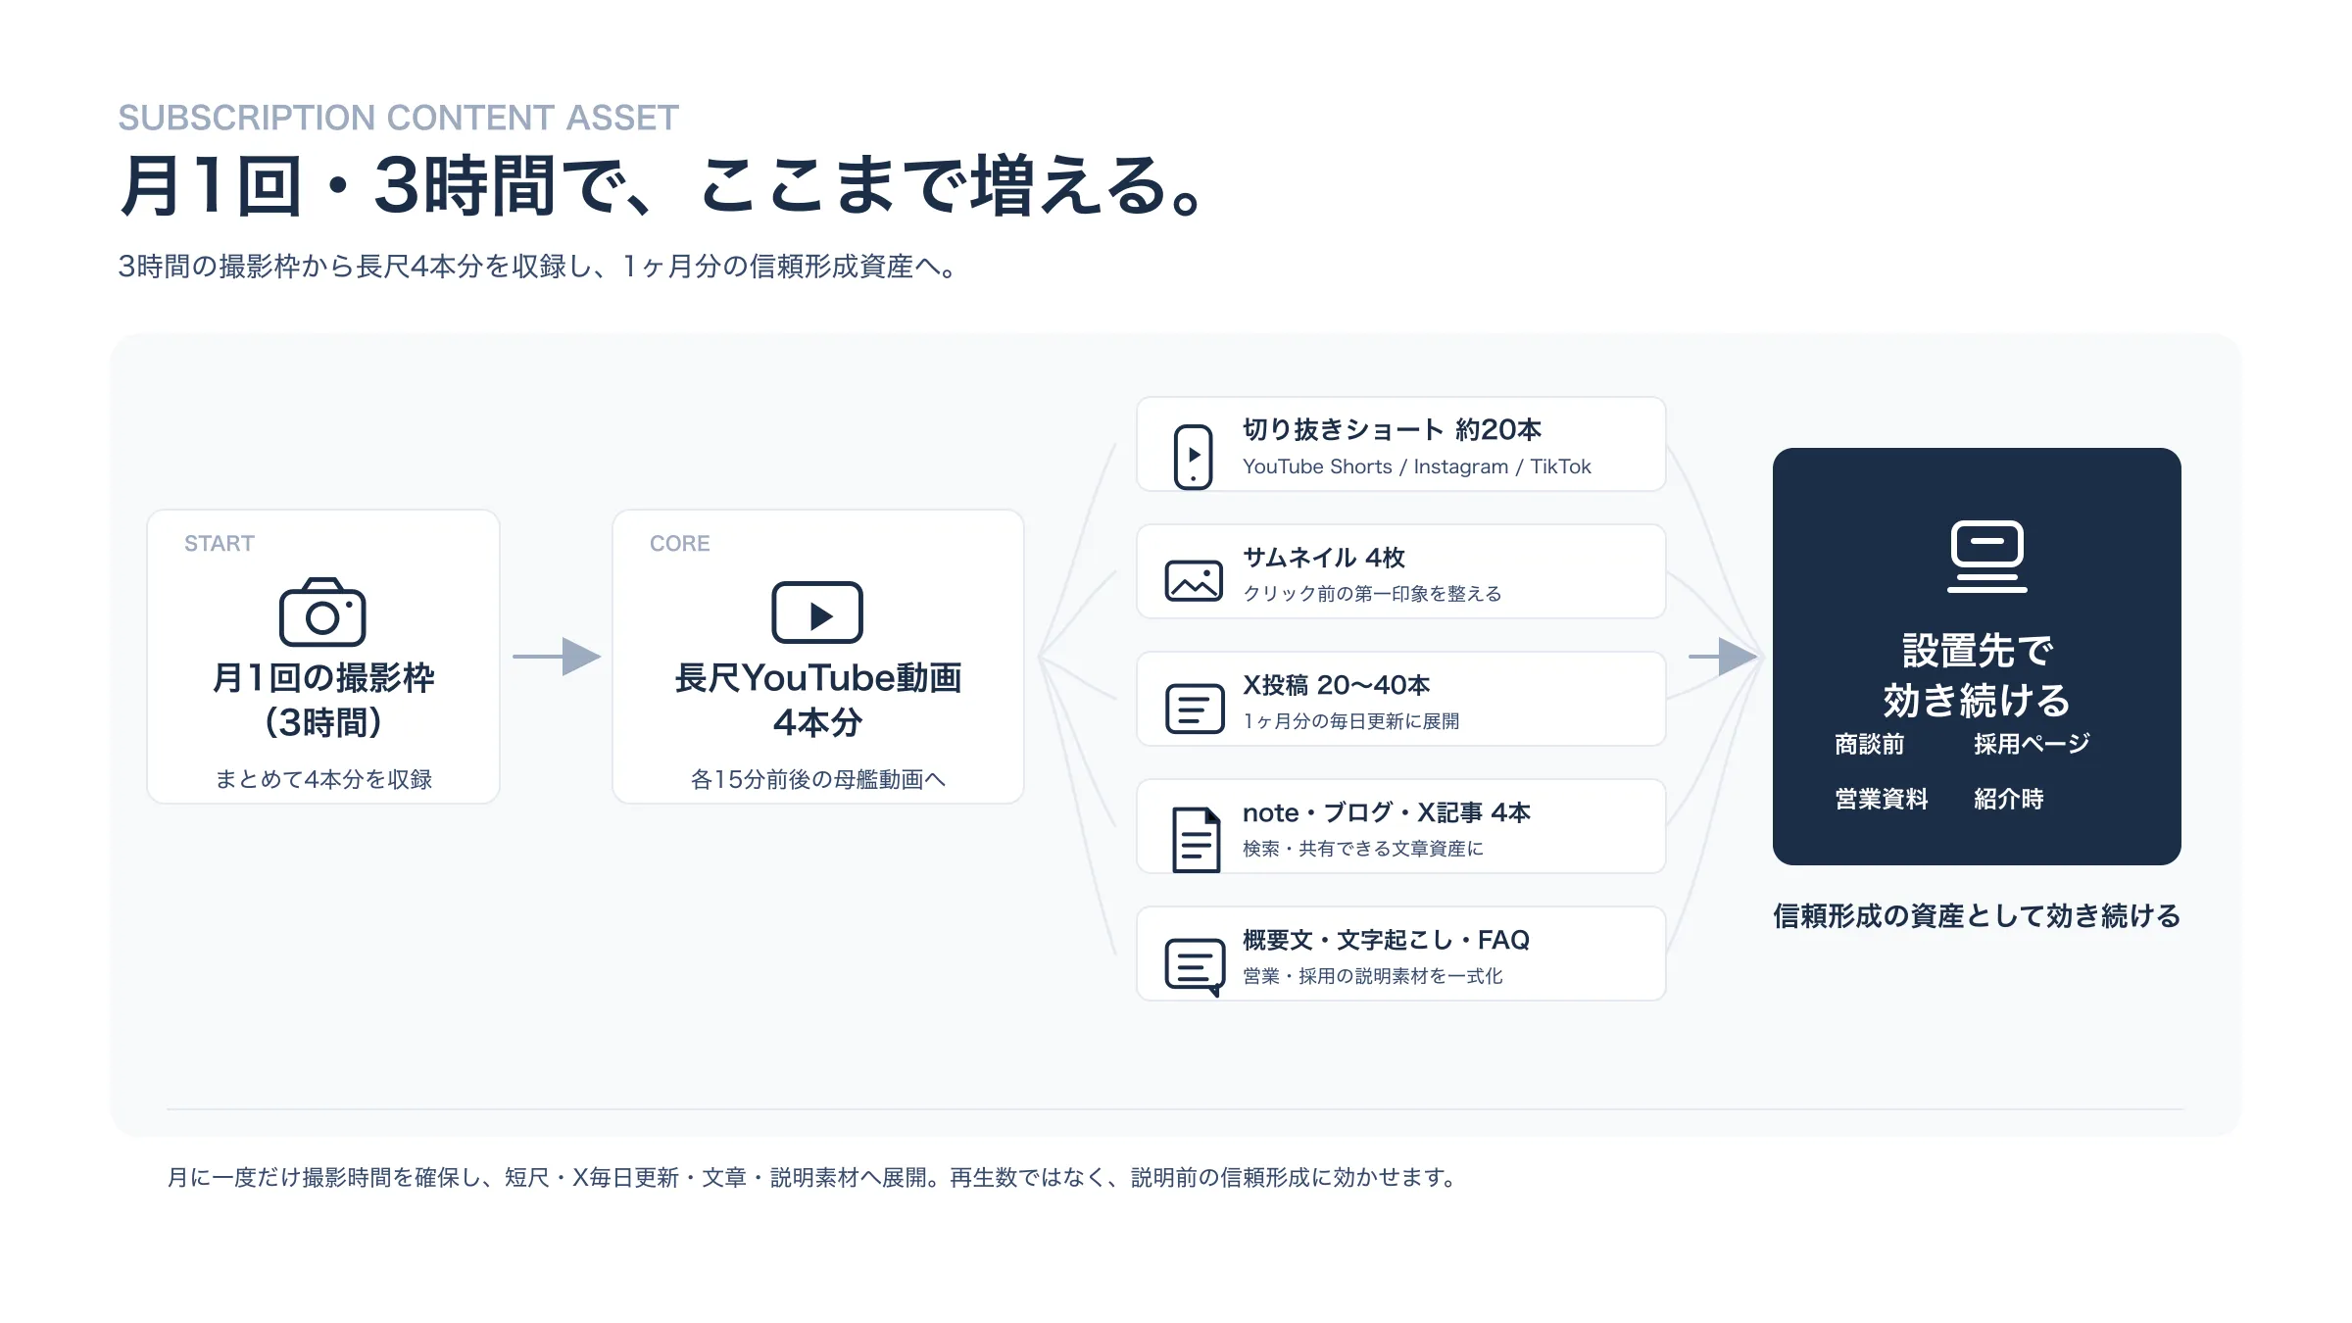The width and height of the screenshot is (2352, 1323).
Task: Click the CORE label
Action: (x=680, y=544)
